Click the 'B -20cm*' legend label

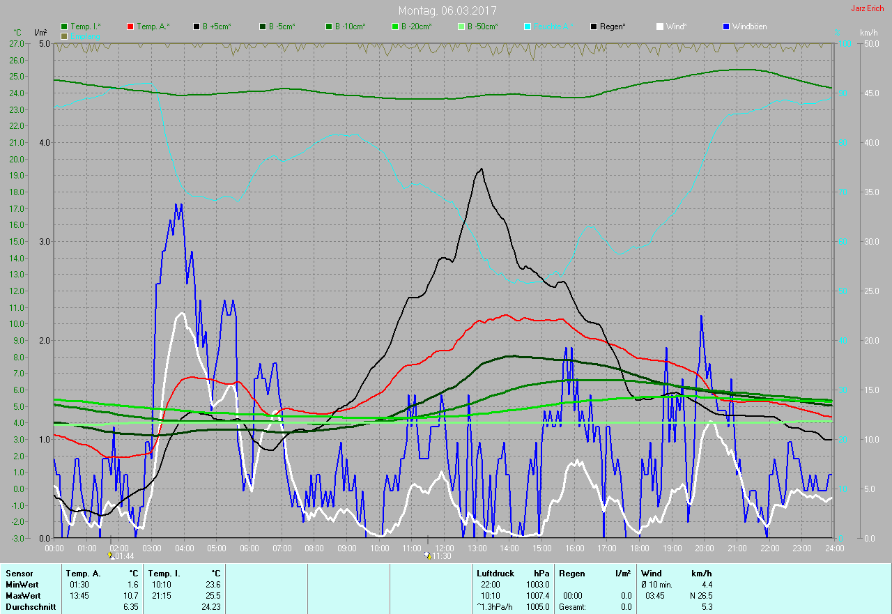pos(417,26)
